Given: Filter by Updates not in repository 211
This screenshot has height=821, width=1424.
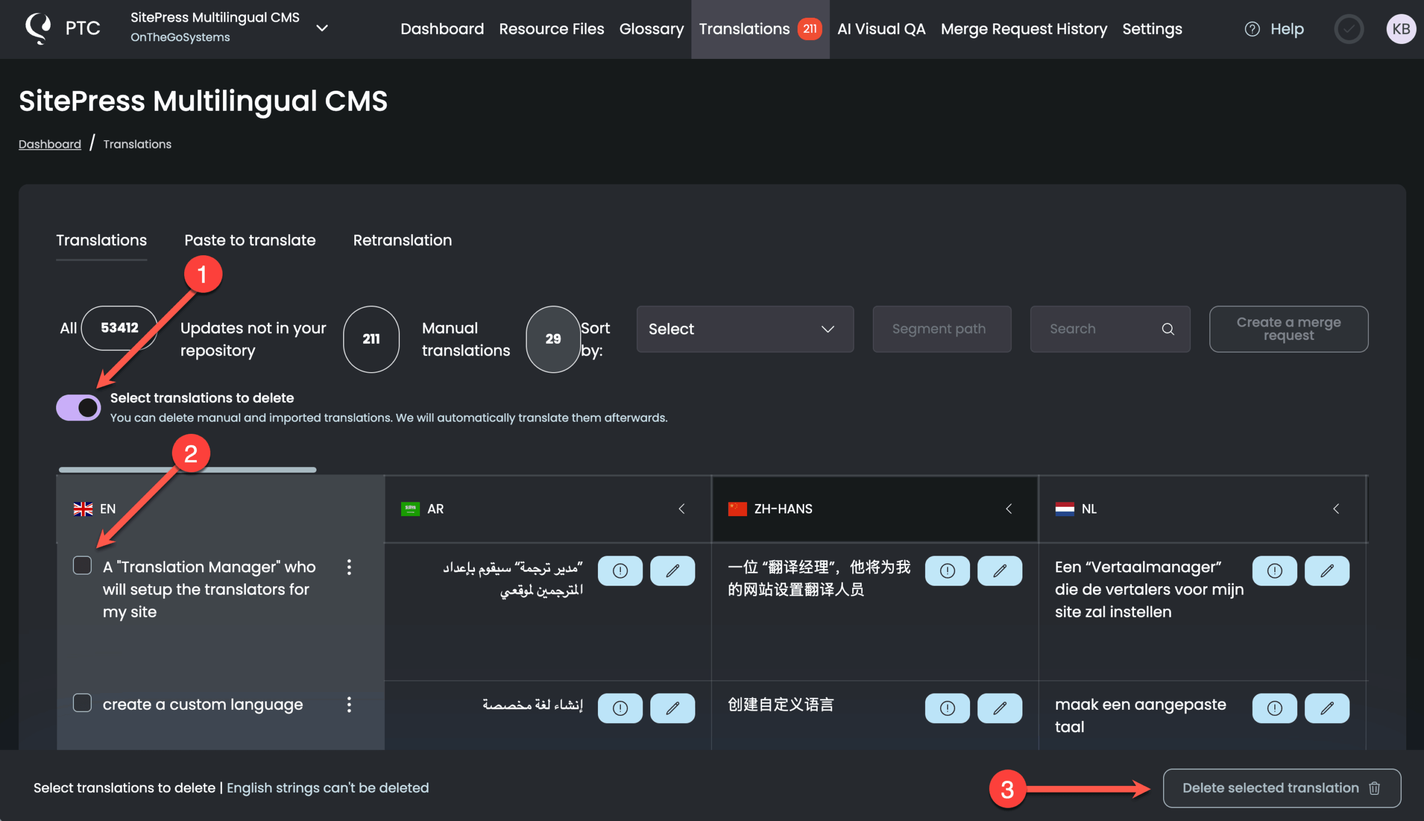Looking at the screenshot, I should click(x=290, y=339).
